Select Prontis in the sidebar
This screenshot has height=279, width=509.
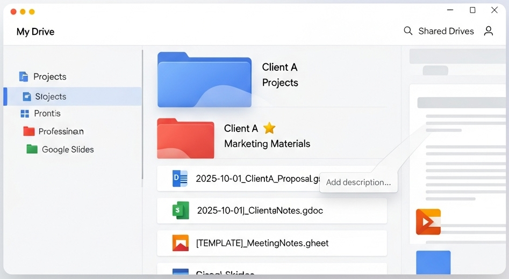click(47, 113)
